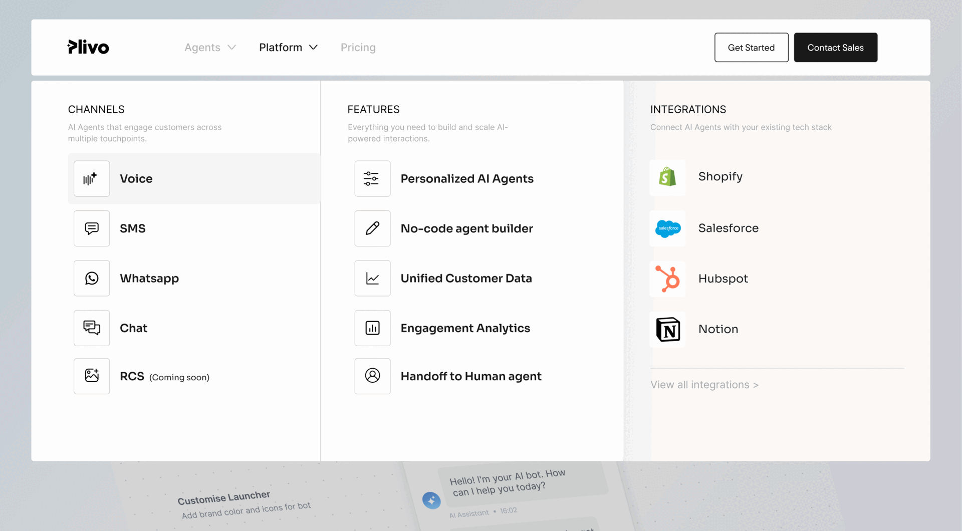Open the Shopify integration logo

[667, 177]
